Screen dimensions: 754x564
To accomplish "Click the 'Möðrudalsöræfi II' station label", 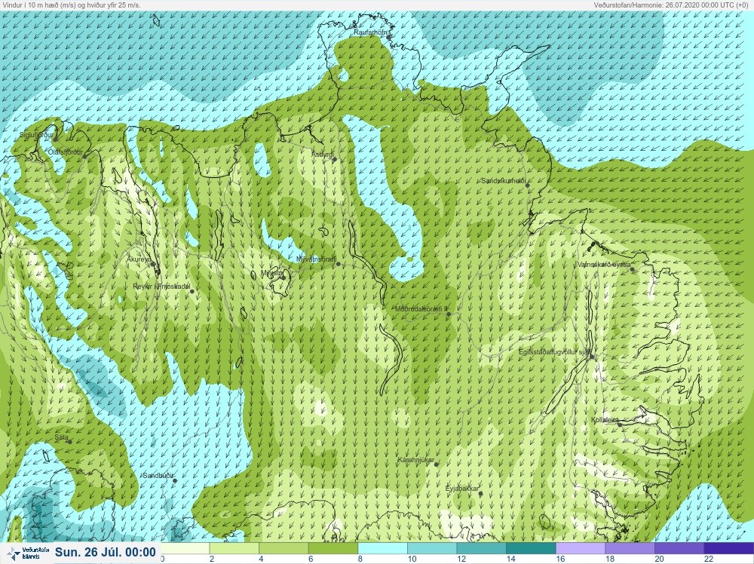I will click(x=421, y=309).
